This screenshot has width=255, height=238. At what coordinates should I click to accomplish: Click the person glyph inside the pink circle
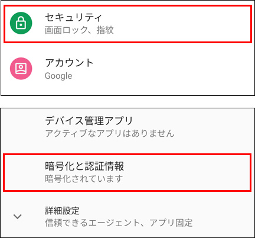pyautogui.click(x=21, y=69)
